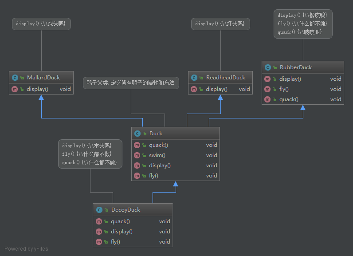Image resolution: width=353 pixels, height=256 pixels.
Task: Click the class icon next to ReadheadDuck
Action: [x=195, y=78]
